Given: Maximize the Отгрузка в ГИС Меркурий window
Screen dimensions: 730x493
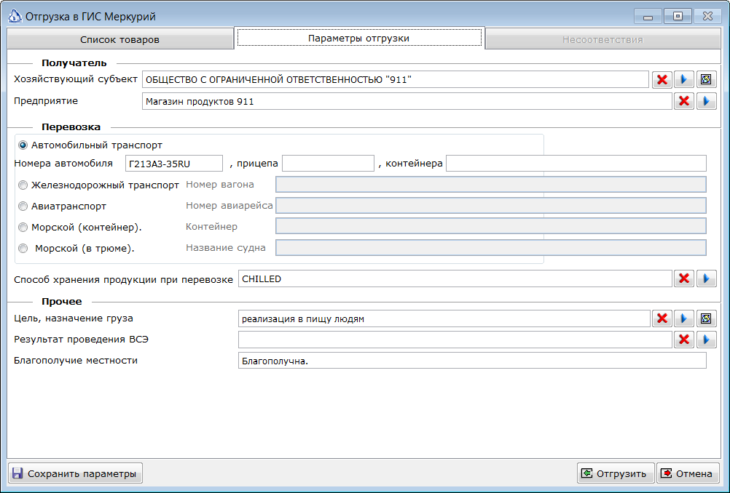Looking at the screenshot, I should tap(678, 16).
